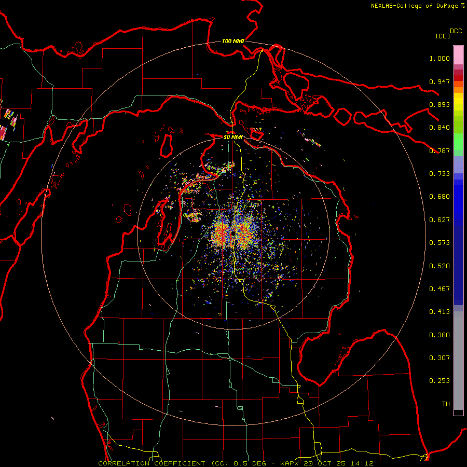Viewport: 467px width, 467px height.
Task: Click the striped echo cluster at left edge
Action: coord(8,124)
